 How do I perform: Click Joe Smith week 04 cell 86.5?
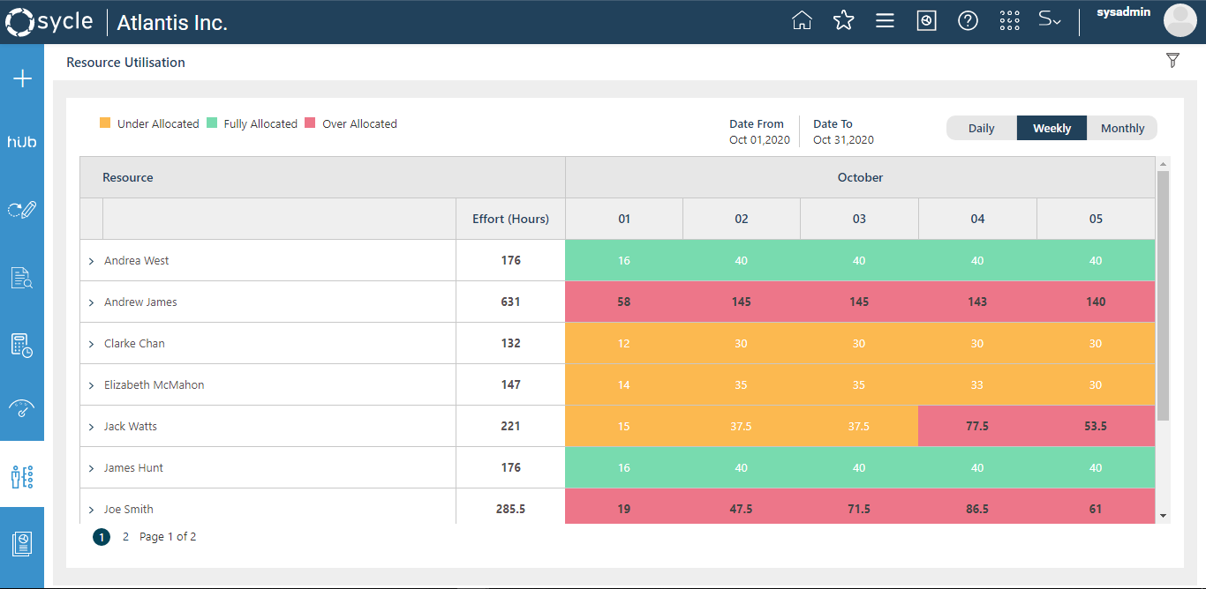[x=977, y=509]
